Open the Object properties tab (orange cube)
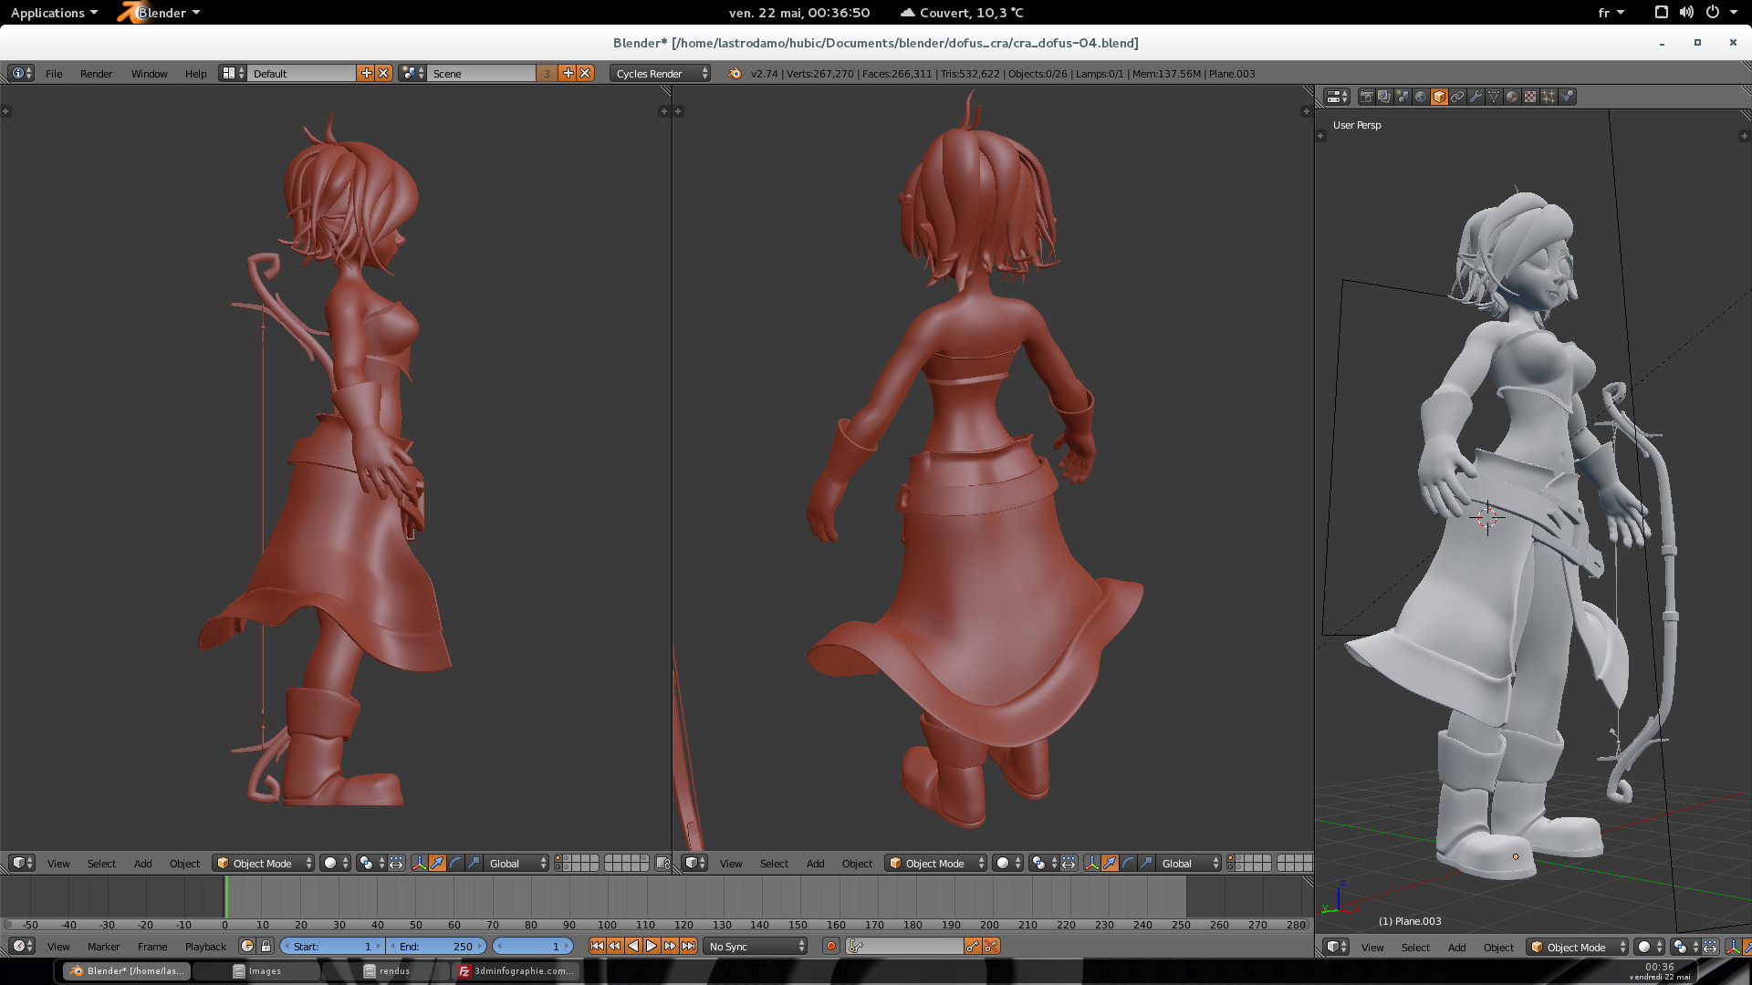The height and width of the screenshot is (985, 1752). coord(1439,97)
